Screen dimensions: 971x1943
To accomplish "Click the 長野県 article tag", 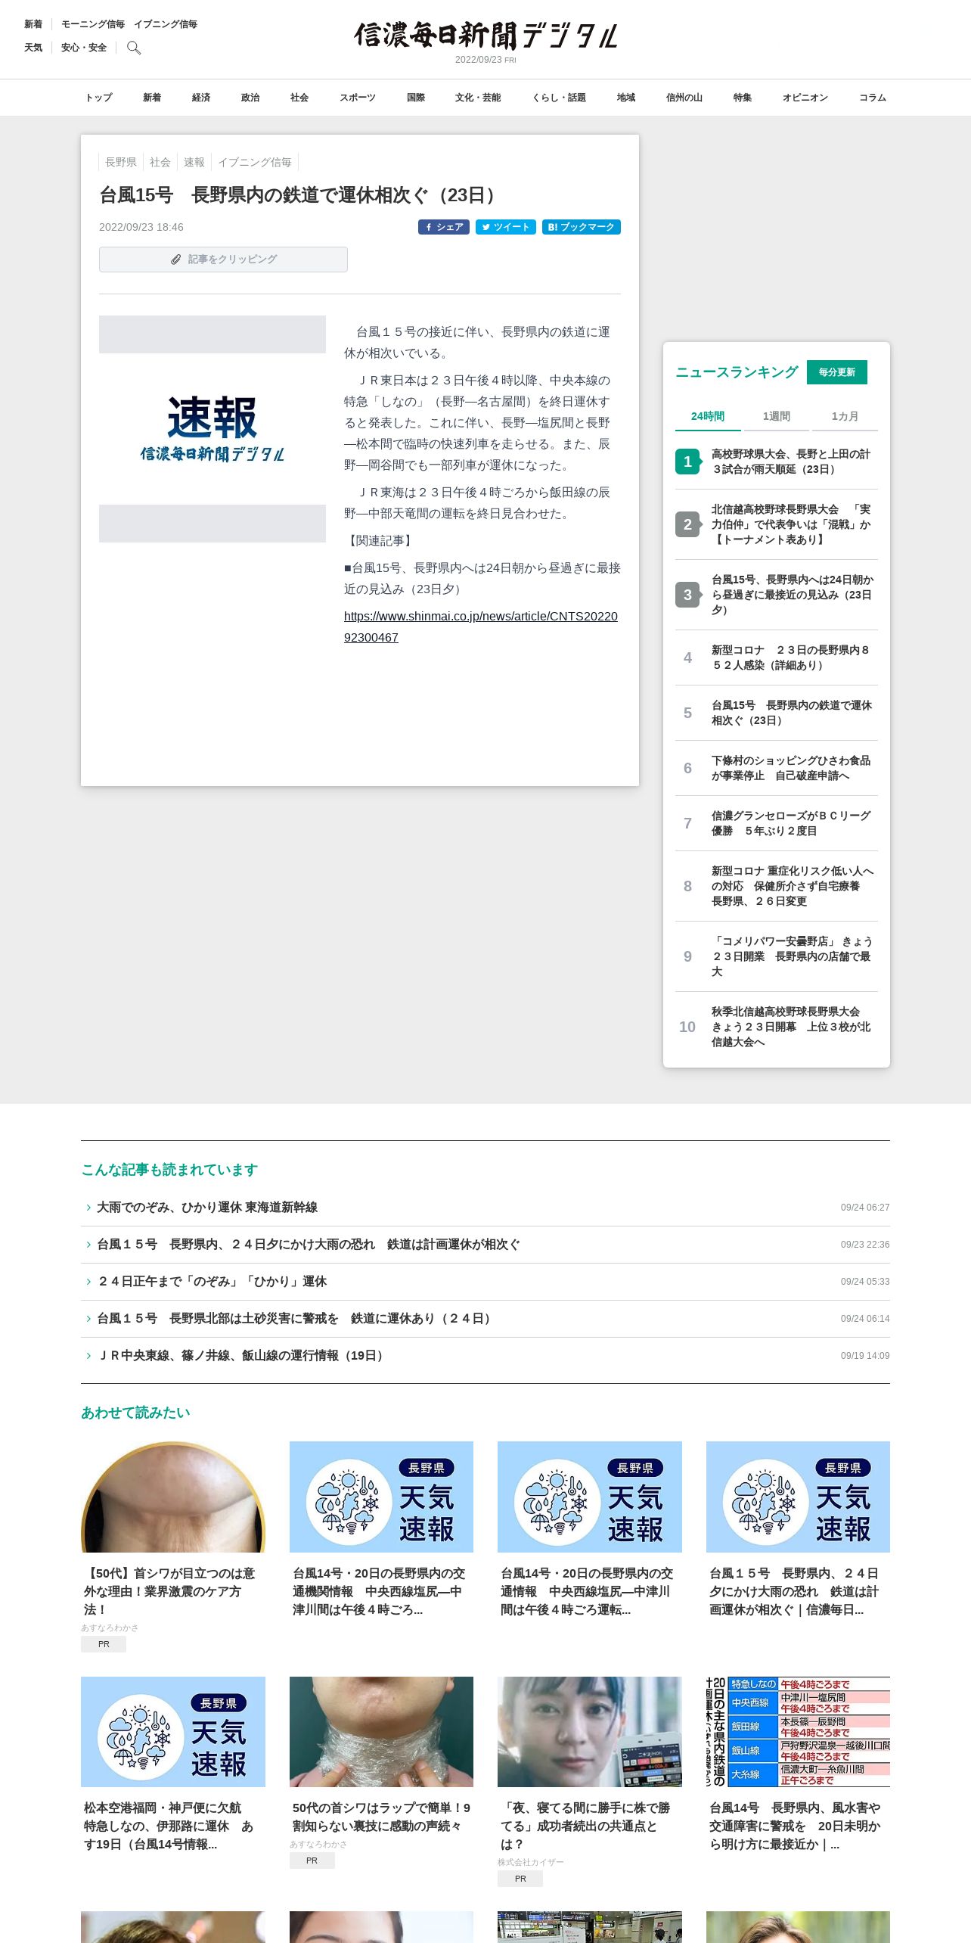I will (x=121, y=162).
